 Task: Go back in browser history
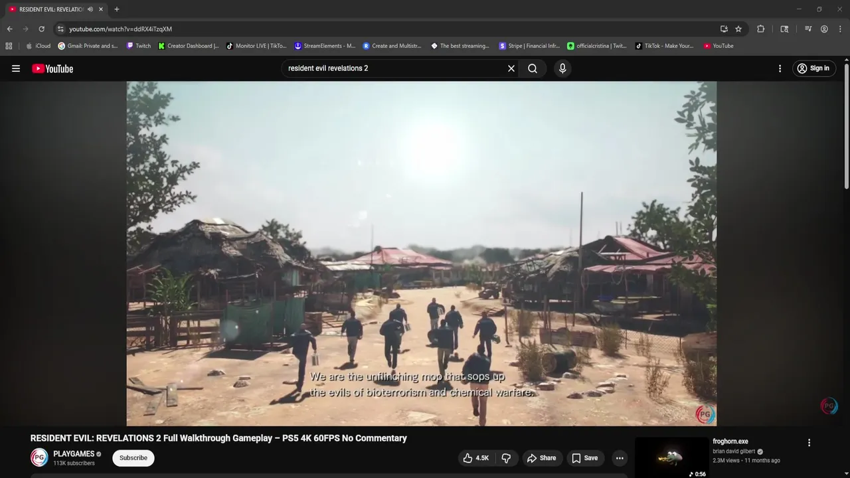(x=9, y=29)
